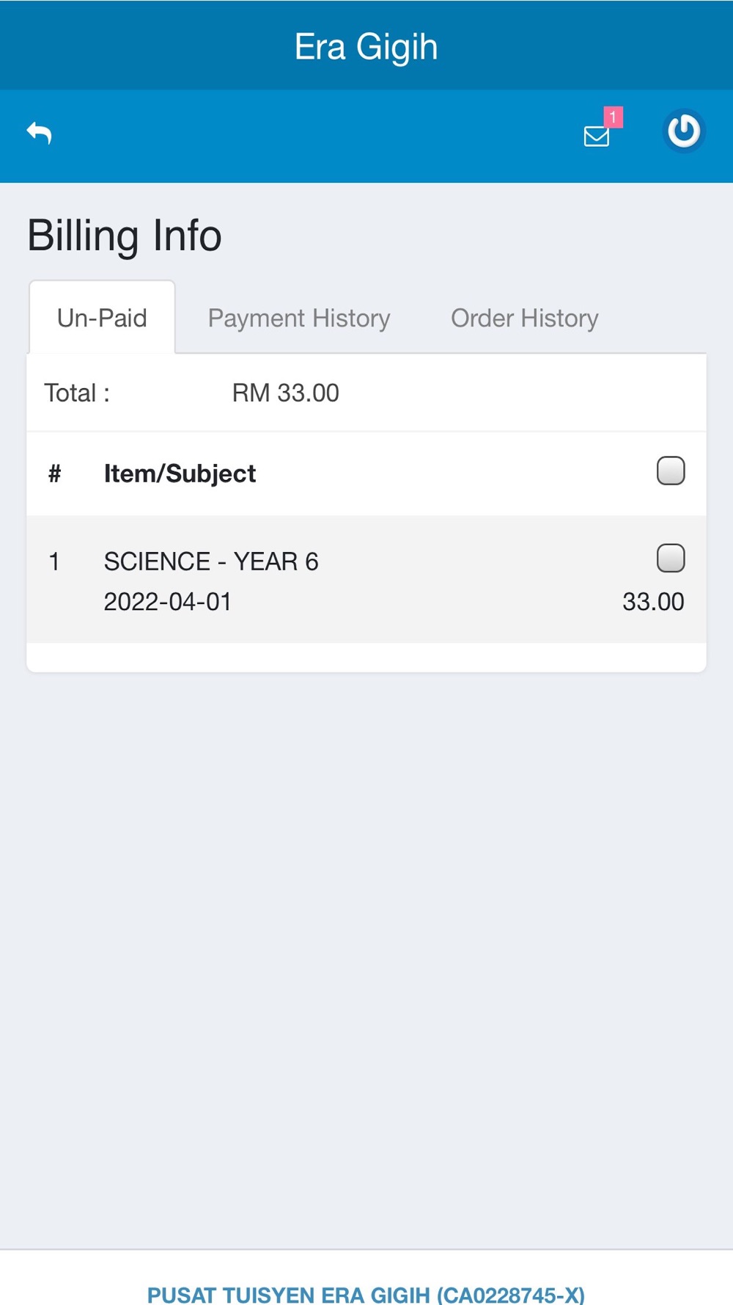The width and height of the screenshot is (733, 1305).
Task: Open the PUSAT TUISYEN ERA GIGIH footer link
Action: (366, 1295)
